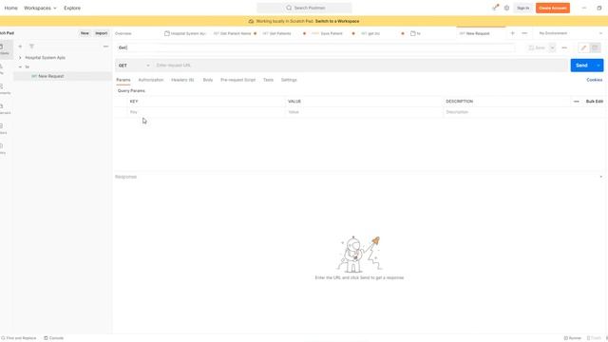Viewport: 608px width, 342px height.
Task: Open Send button dropdown arrow
Action: 598,66
